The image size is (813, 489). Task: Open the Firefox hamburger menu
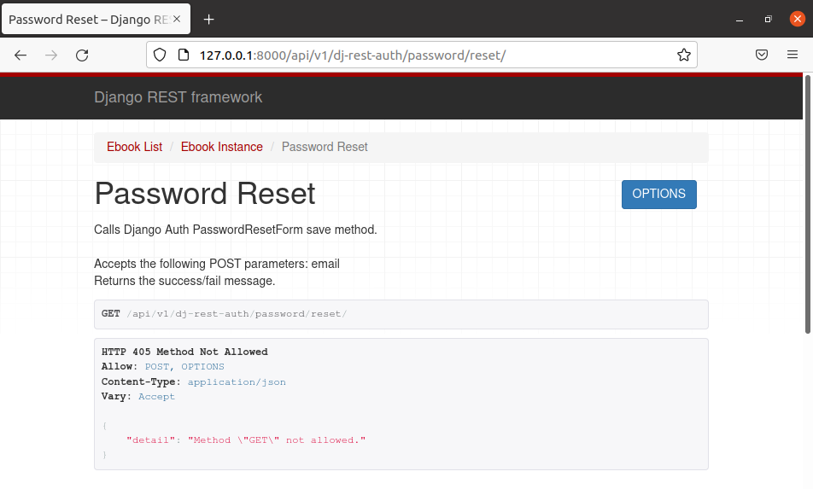[x=793, y=55]
